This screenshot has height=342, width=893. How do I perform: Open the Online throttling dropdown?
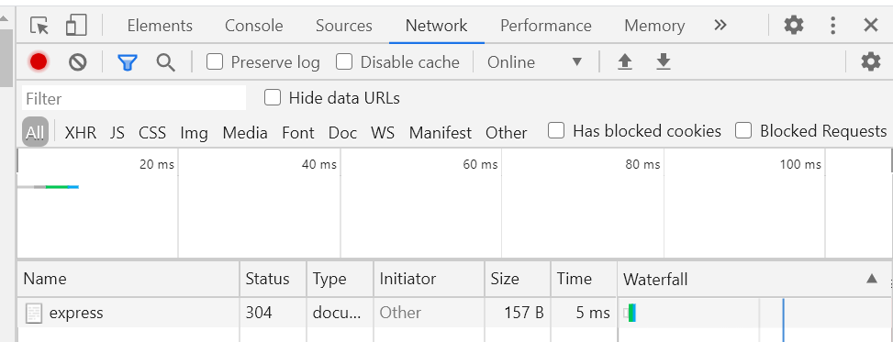535,62
